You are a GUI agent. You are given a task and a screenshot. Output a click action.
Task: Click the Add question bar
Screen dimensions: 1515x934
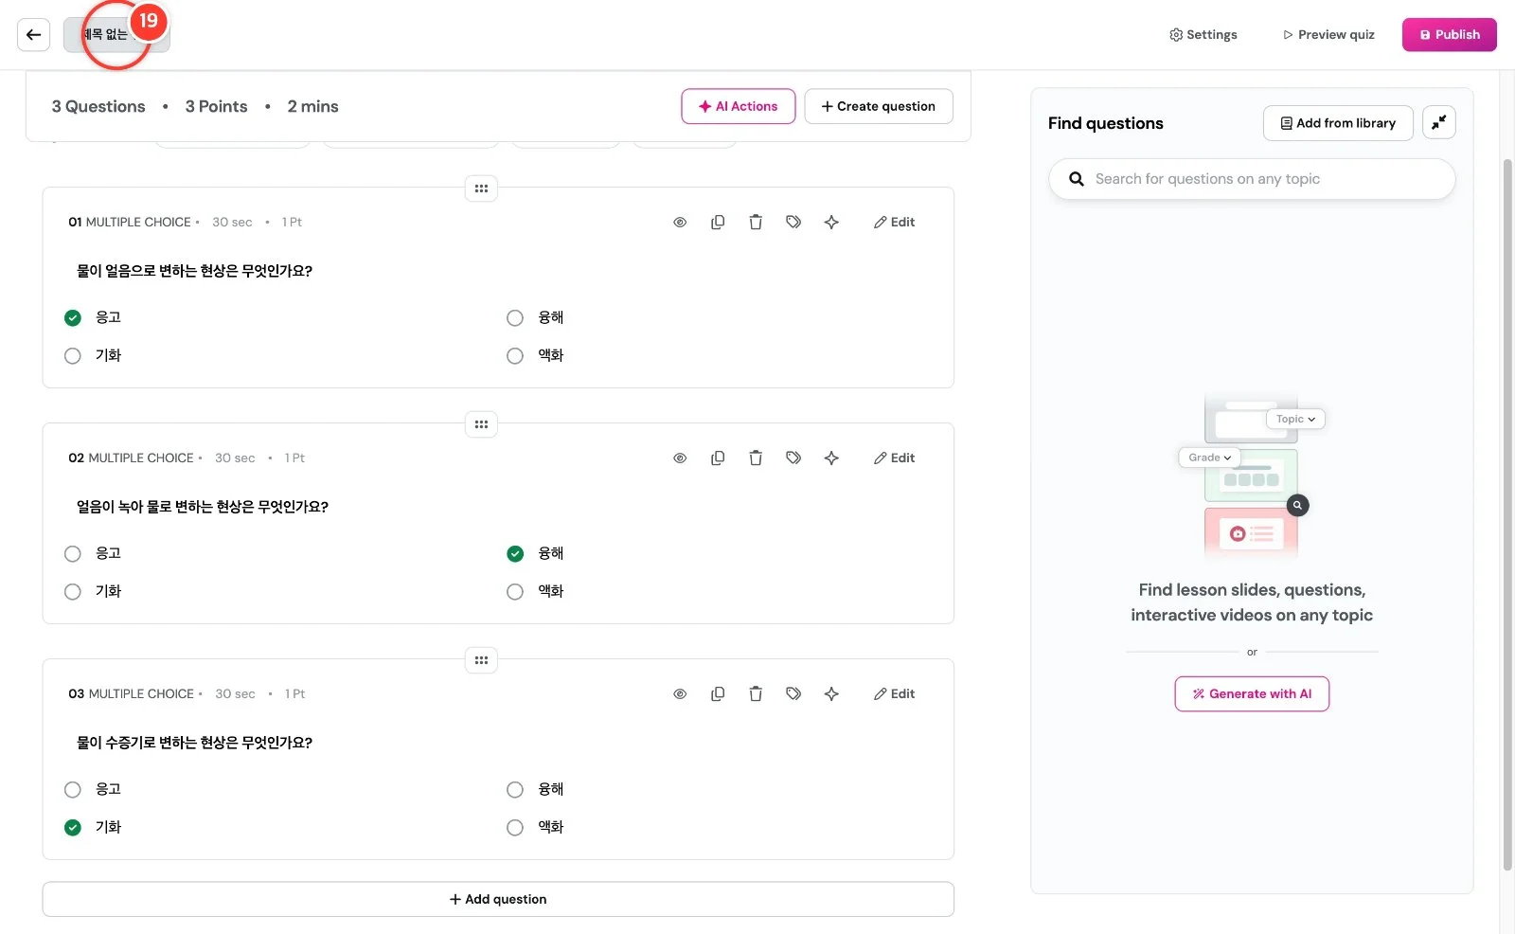498,900
